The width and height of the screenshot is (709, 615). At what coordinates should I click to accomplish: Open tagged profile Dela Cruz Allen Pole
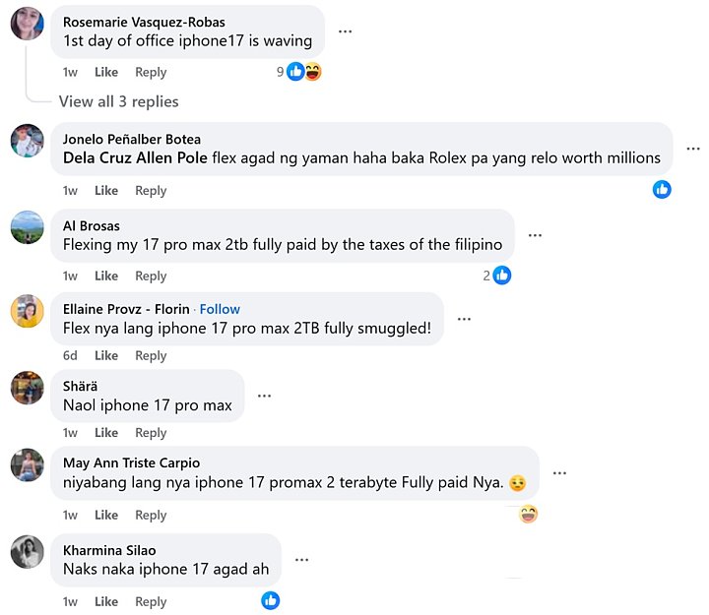pos(135,157)
